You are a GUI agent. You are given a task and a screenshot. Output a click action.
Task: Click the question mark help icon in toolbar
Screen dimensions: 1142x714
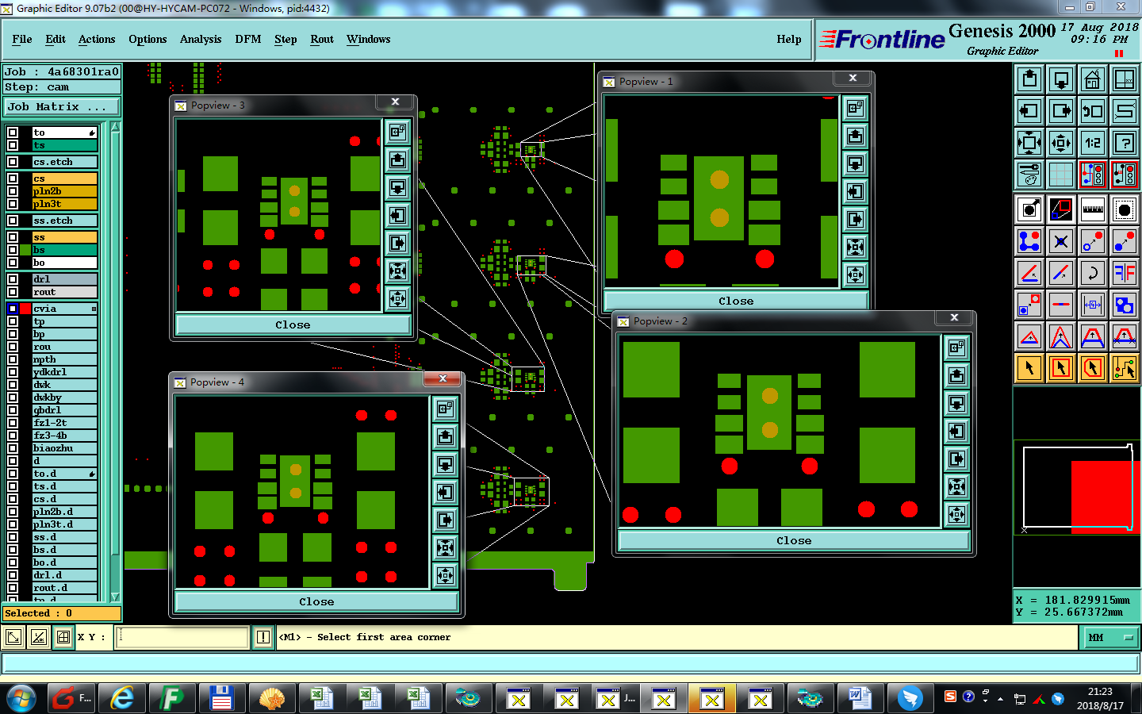click(1125, 143)
